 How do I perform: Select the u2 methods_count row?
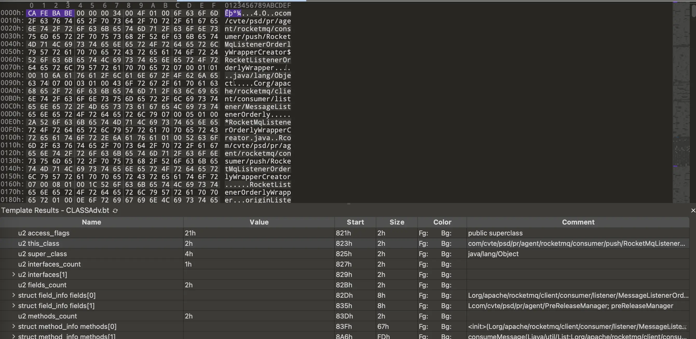344,316
